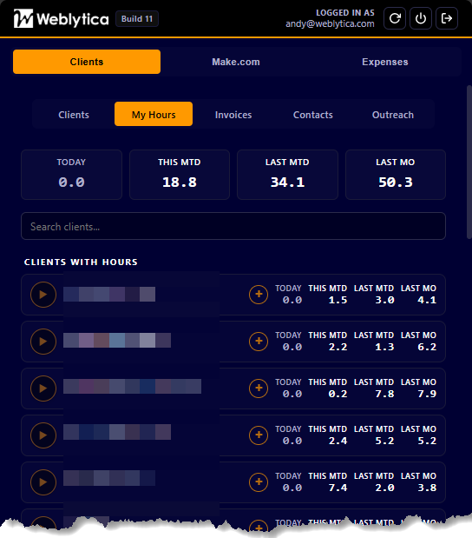Viewport: 472px width, 538px height.
Task: Click the Weblytica logo
Action: click(61, 18)
